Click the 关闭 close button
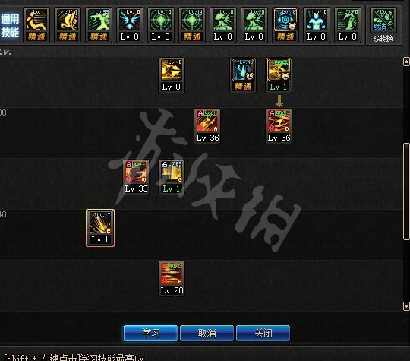The image size is (410, 361). (263, 333)
